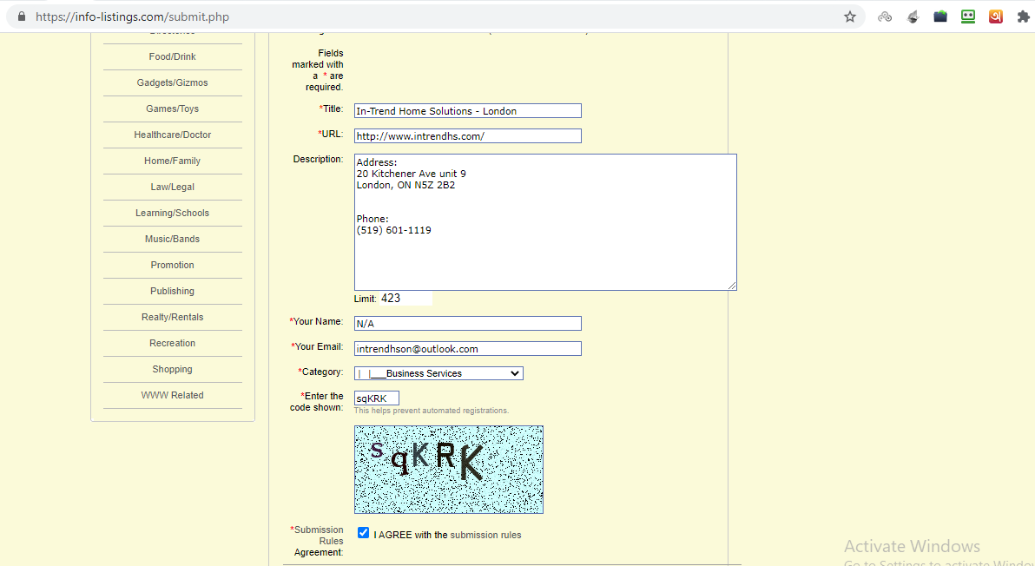Image resolution: width=1035 pixels, height=566 pixels.
Task: Open the Home/Family category link
Action: [x=172, y=161]
